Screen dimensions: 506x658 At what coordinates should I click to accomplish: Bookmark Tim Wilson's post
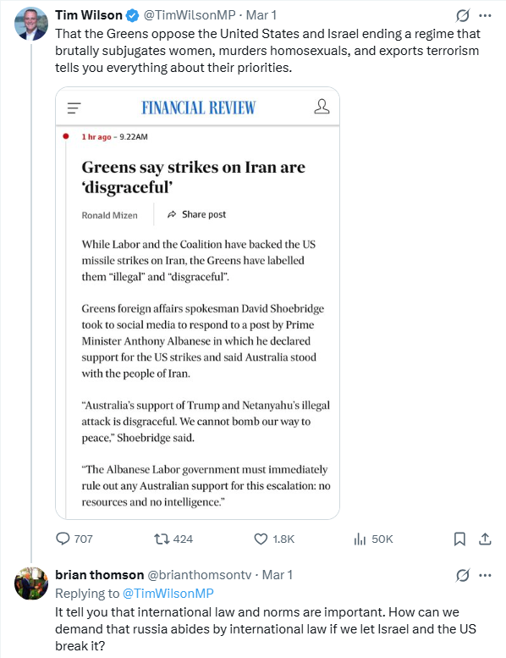(460, 539)
